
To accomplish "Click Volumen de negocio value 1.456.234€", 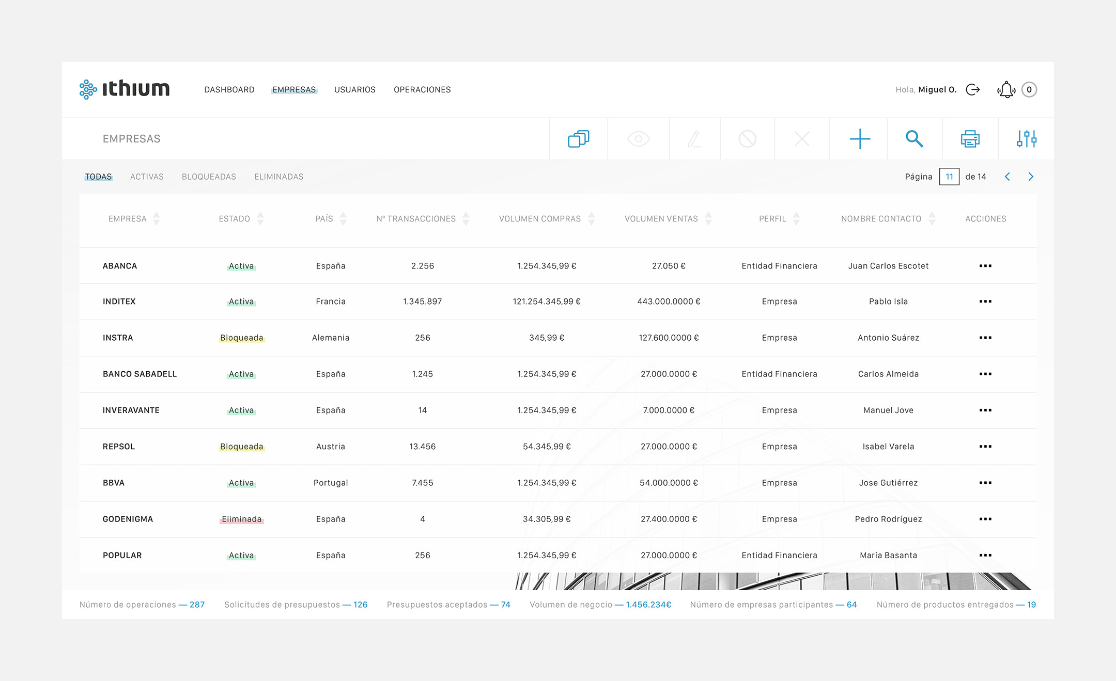I will coord(648,605).
